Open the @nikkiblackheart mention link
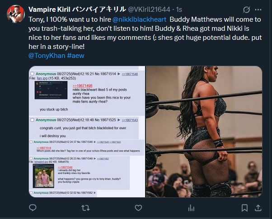Image resolution: width=272 pixels, height=219 pixels. pos(139,19)
